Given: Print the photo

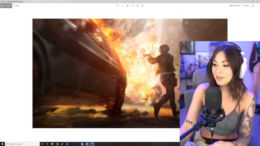Looking at the screenshot, I should (x=253, y=6).
